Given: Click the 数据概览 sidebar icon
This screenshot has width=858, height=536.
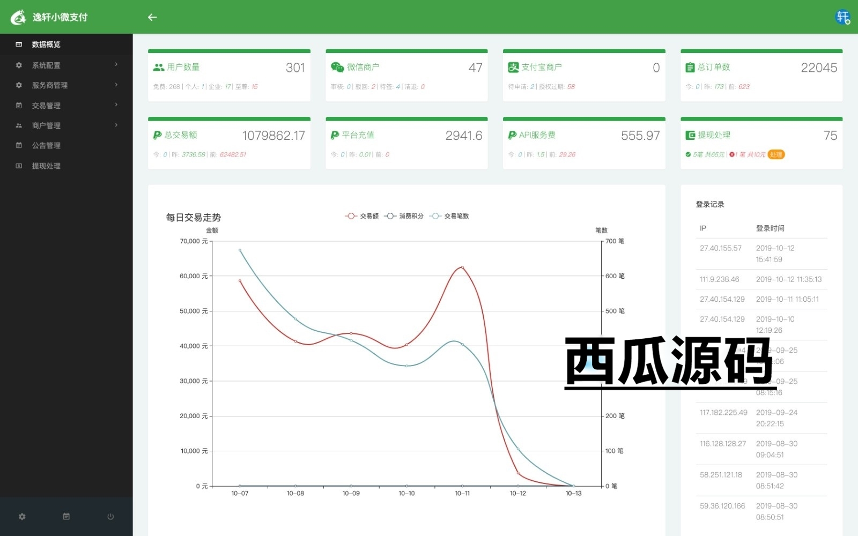Looking at the screenshot, I should click(19, 44).
